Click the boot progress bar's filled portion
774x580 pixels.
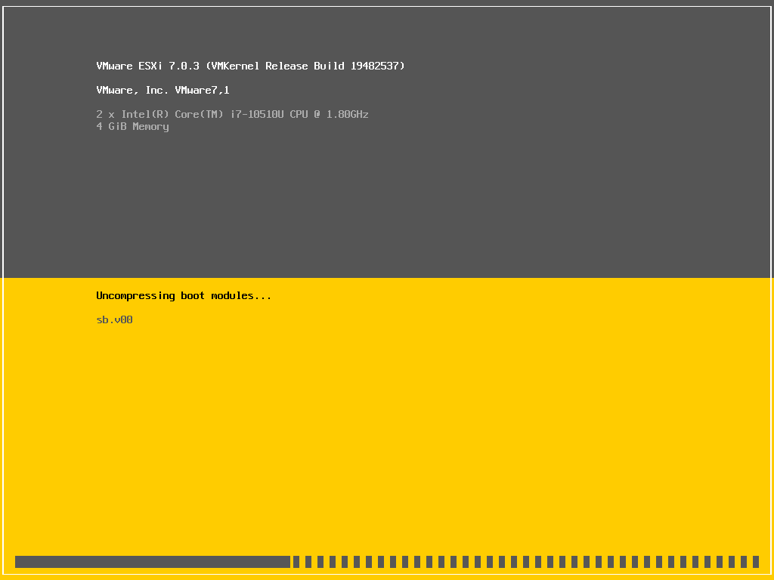click(x=153, y=562)
